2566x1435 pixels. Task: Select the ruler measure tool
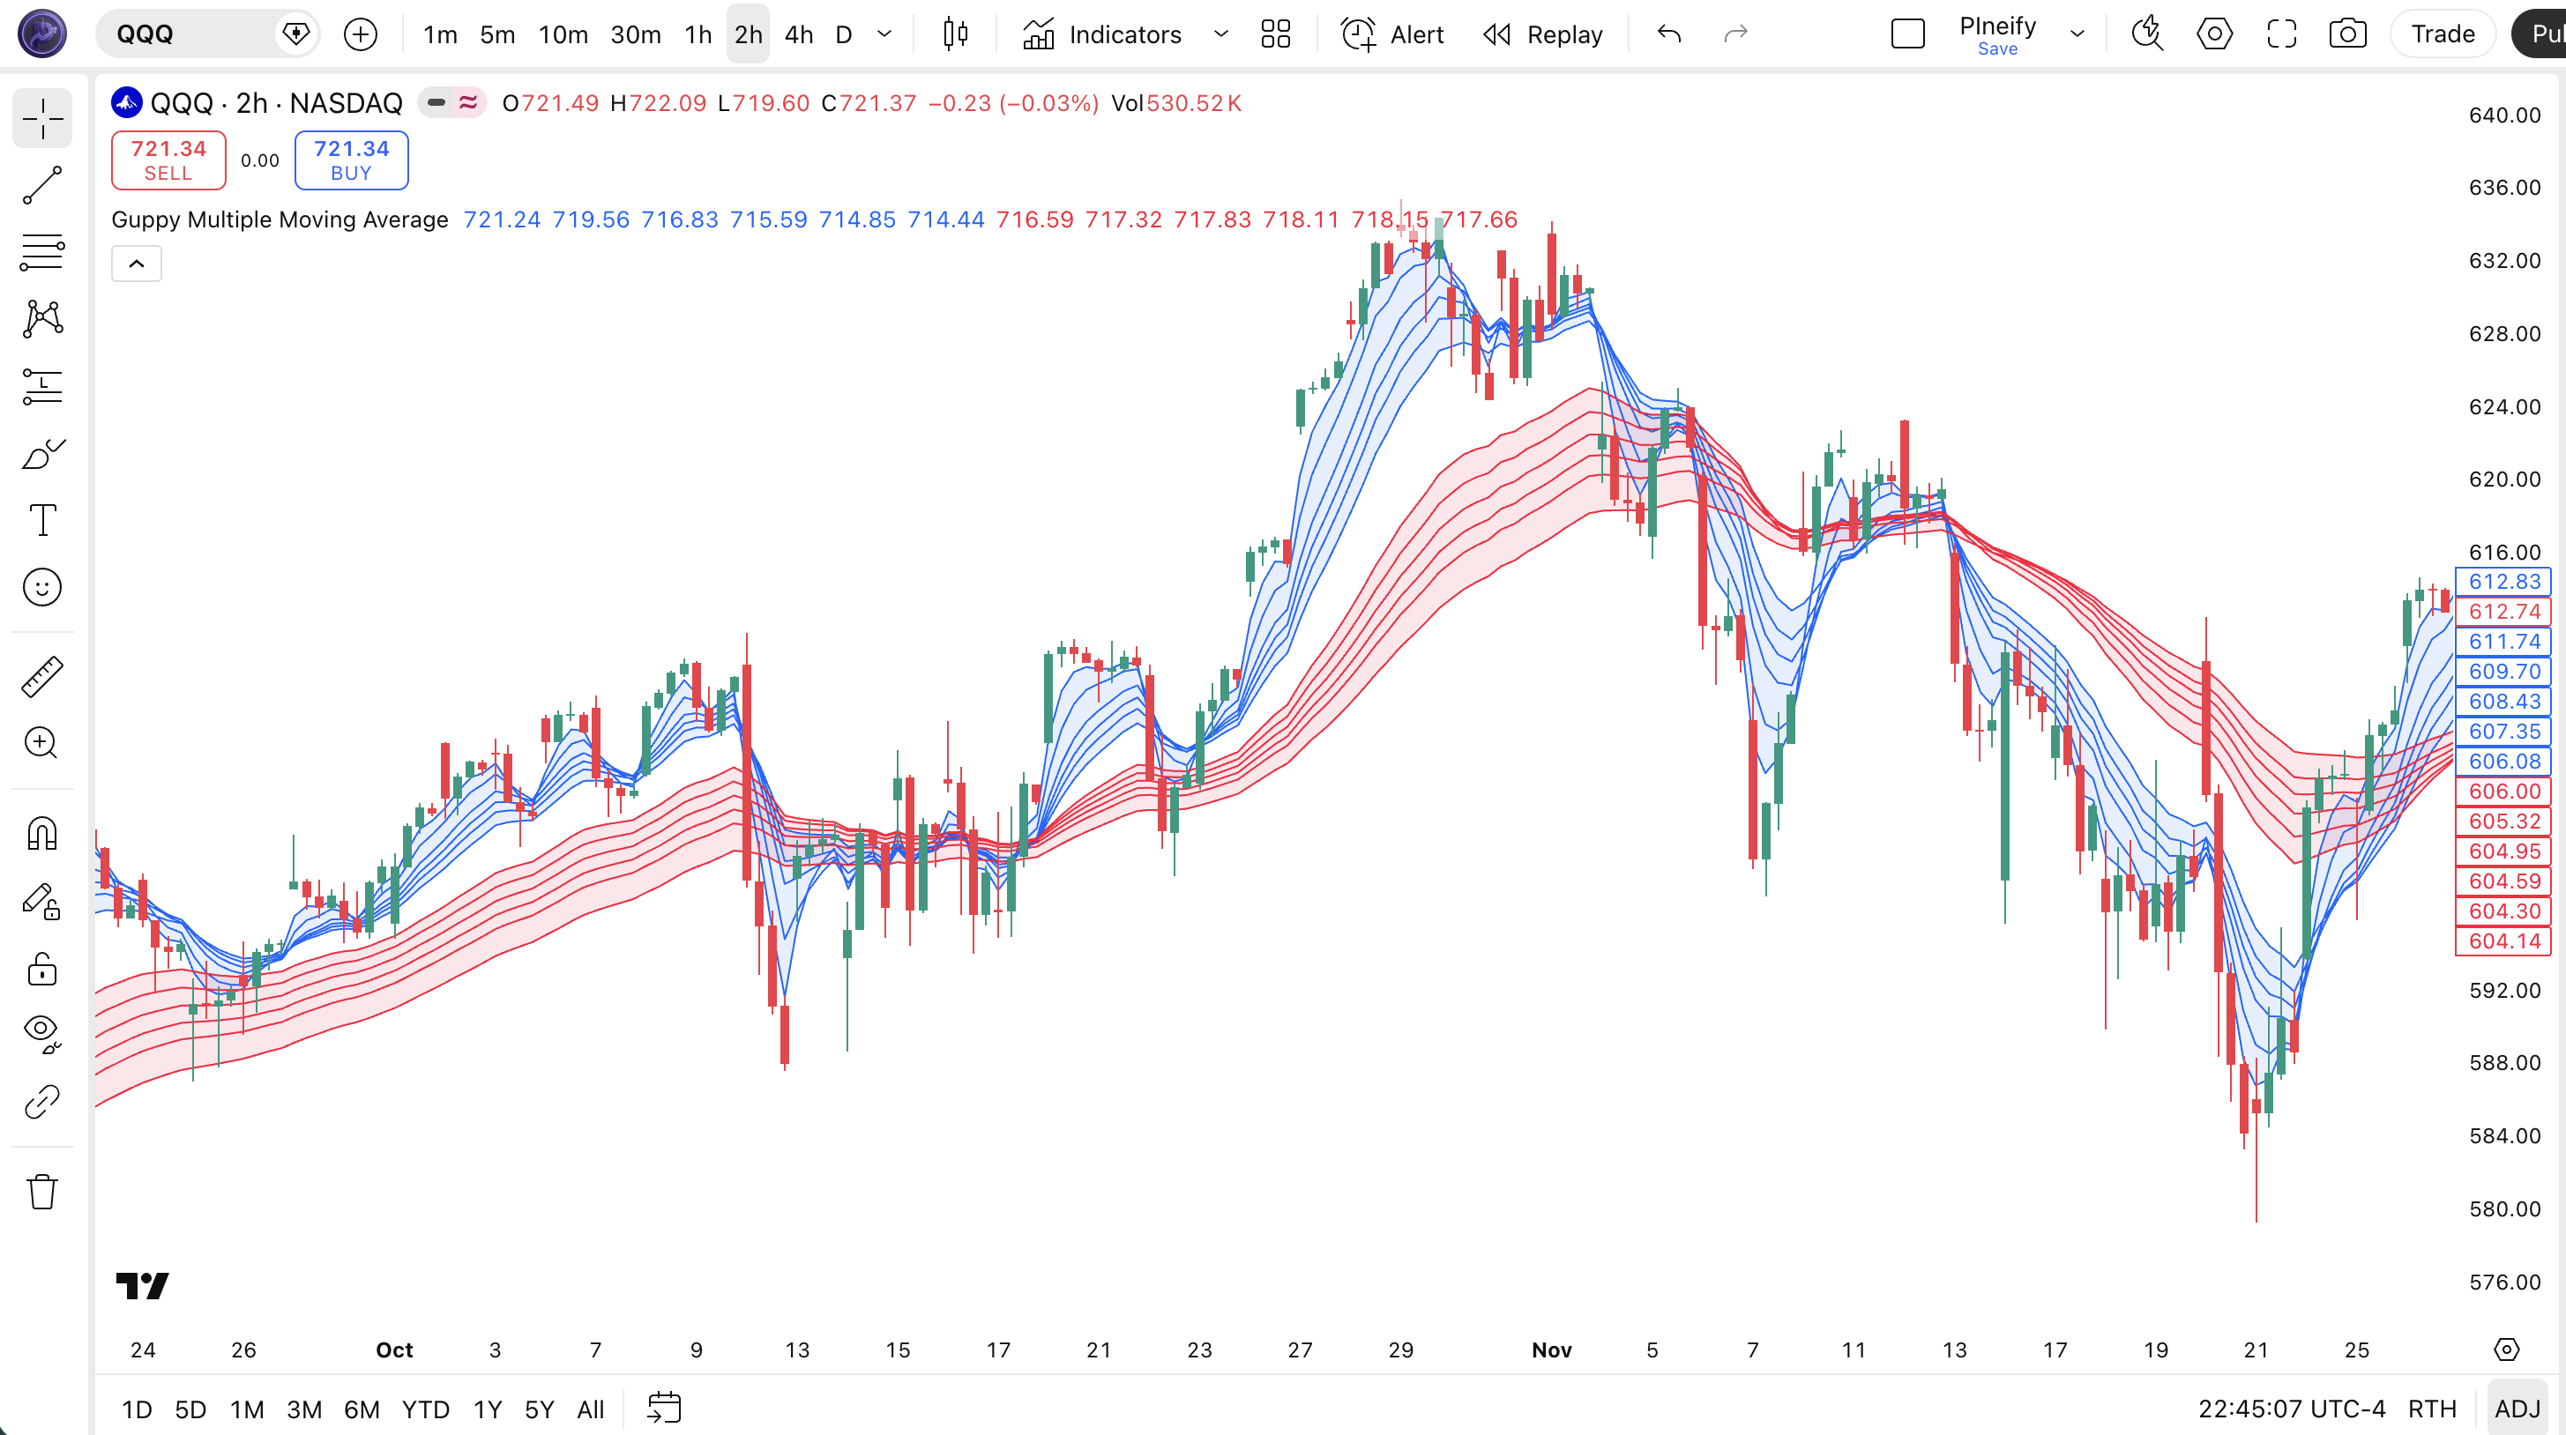pos(41,677)
